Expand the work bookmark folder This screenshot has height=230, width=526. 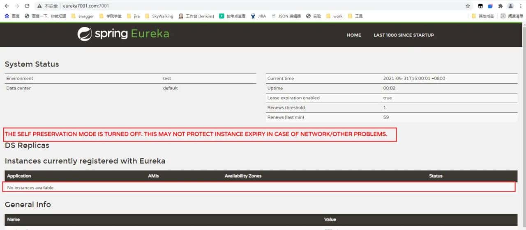click(334, 16)
